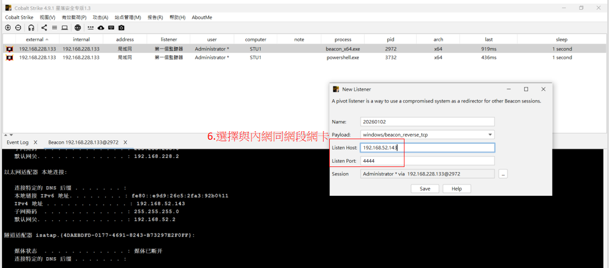Viewport: 609px width, 268px height.
Task: Click the globe web icon in toolbar
Action: click(x=78, y=28)
